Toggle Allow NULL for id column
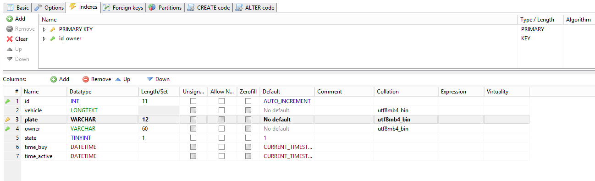The image size is (595, 181). (221, 101)
